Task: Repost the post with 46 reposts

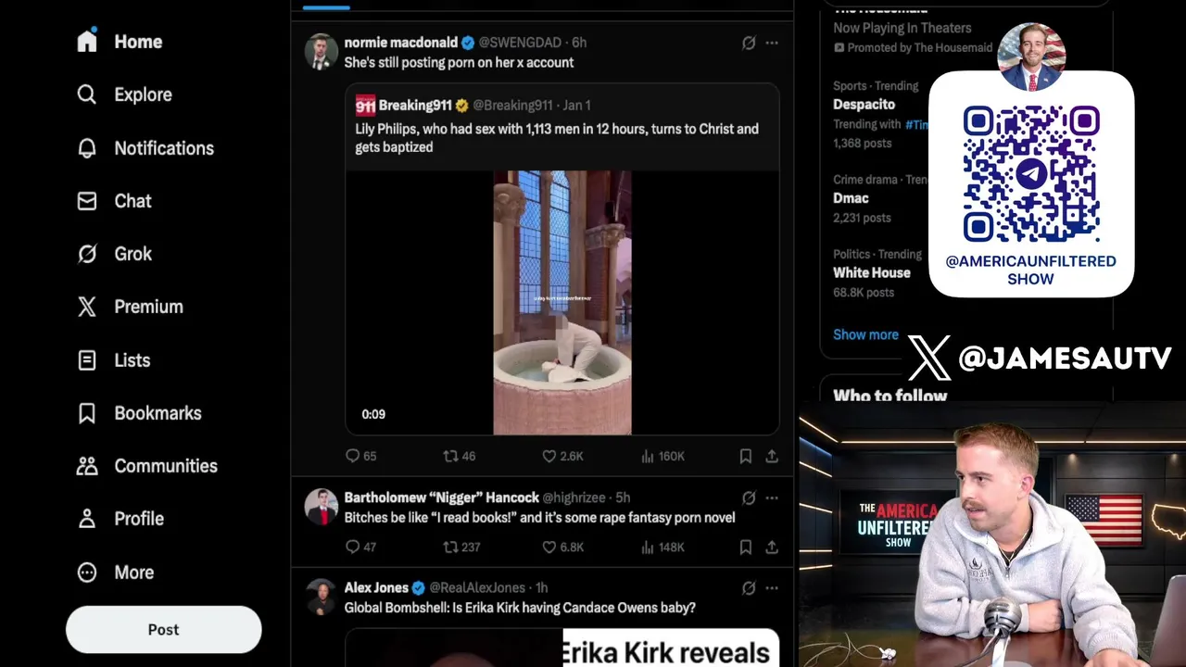Action: click(x=460, y=456)
